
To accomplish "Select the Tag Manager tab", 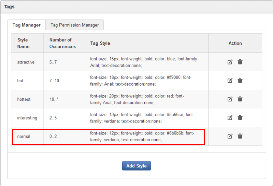I will click(x=27, y=25).
